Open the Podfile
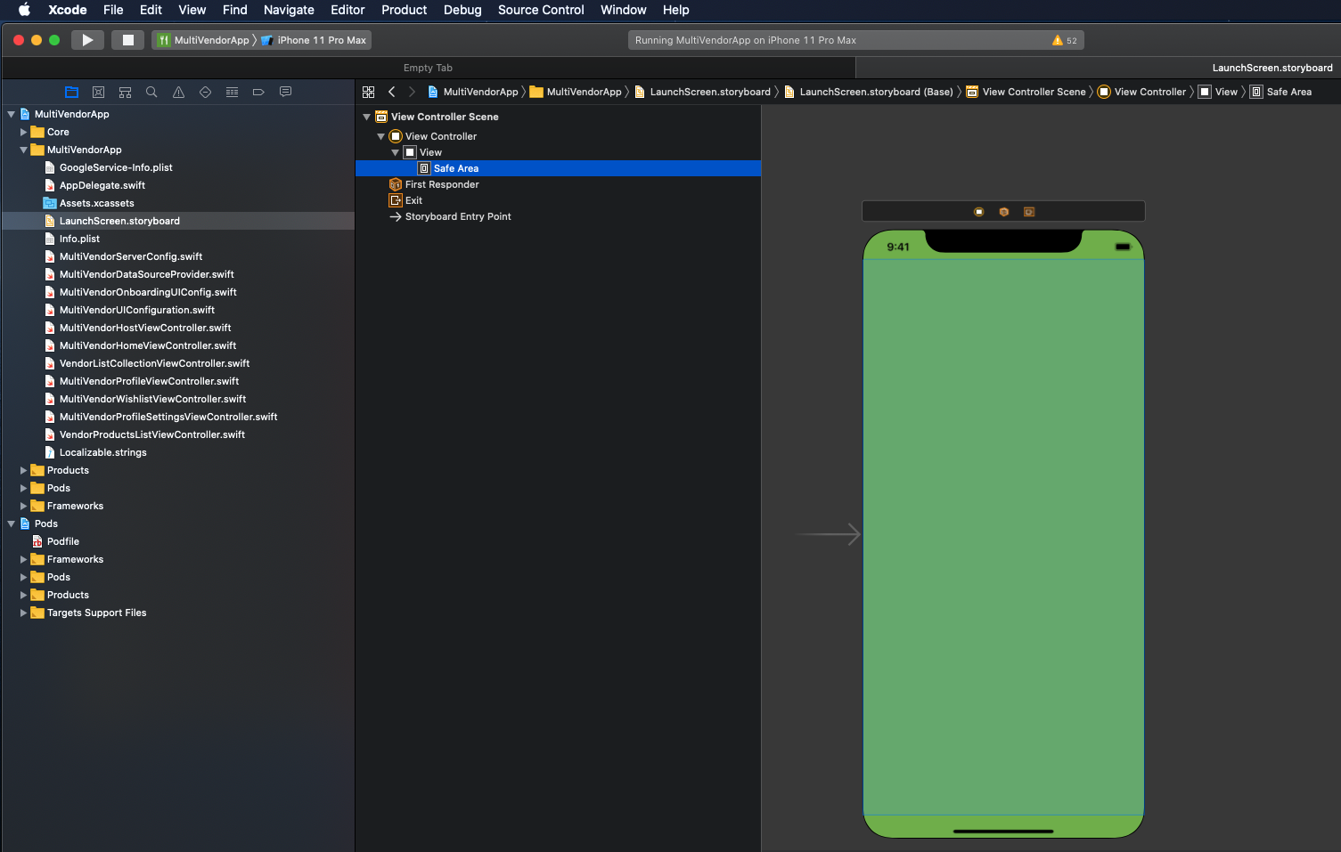 (62, 541)
